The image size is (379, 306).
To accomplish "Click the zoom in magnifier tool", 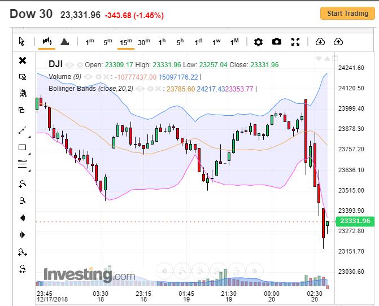I will tap(23, 183).
